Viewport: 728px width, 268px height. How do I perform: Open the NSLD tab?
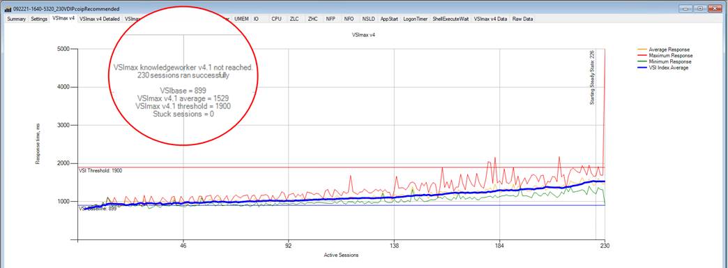tap(368, 19)
